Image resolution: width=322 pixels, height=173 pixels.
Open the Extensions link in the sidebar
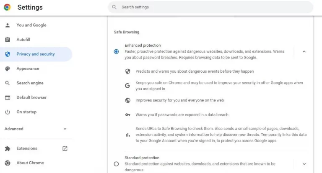(36, 148)
